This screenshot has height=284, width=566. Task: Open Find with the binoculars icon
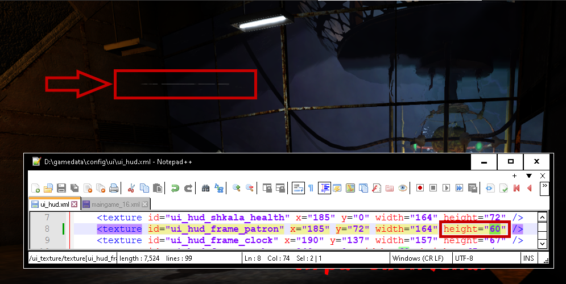pyautogui.click(x=206, y=188)
